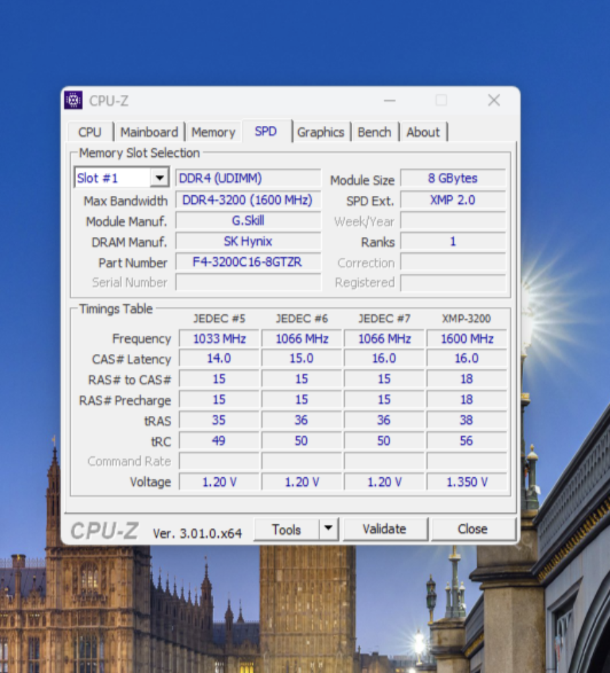Click the 1600 MHz frequency cell
The image size is (610, 673).
pyautogui.click(x=467, y=339)
